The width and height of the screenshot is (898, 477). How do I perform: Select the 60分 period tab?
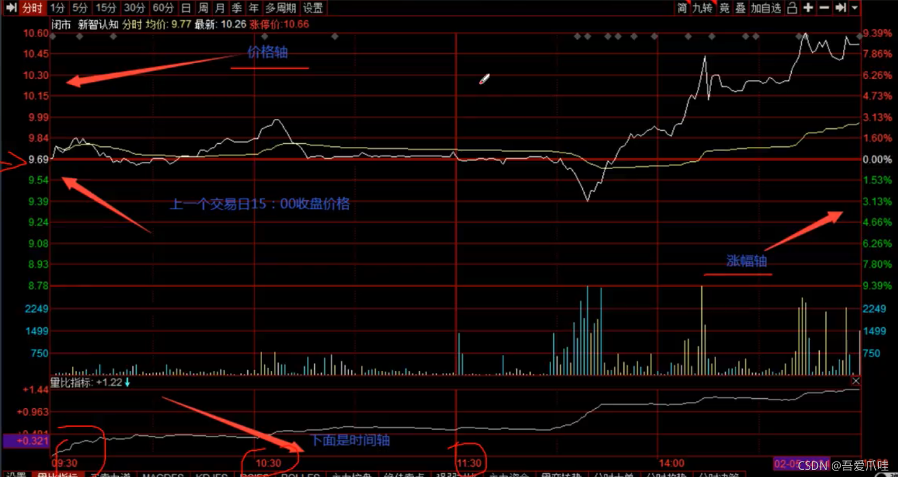pyautogui.click(x=163, y=8)
